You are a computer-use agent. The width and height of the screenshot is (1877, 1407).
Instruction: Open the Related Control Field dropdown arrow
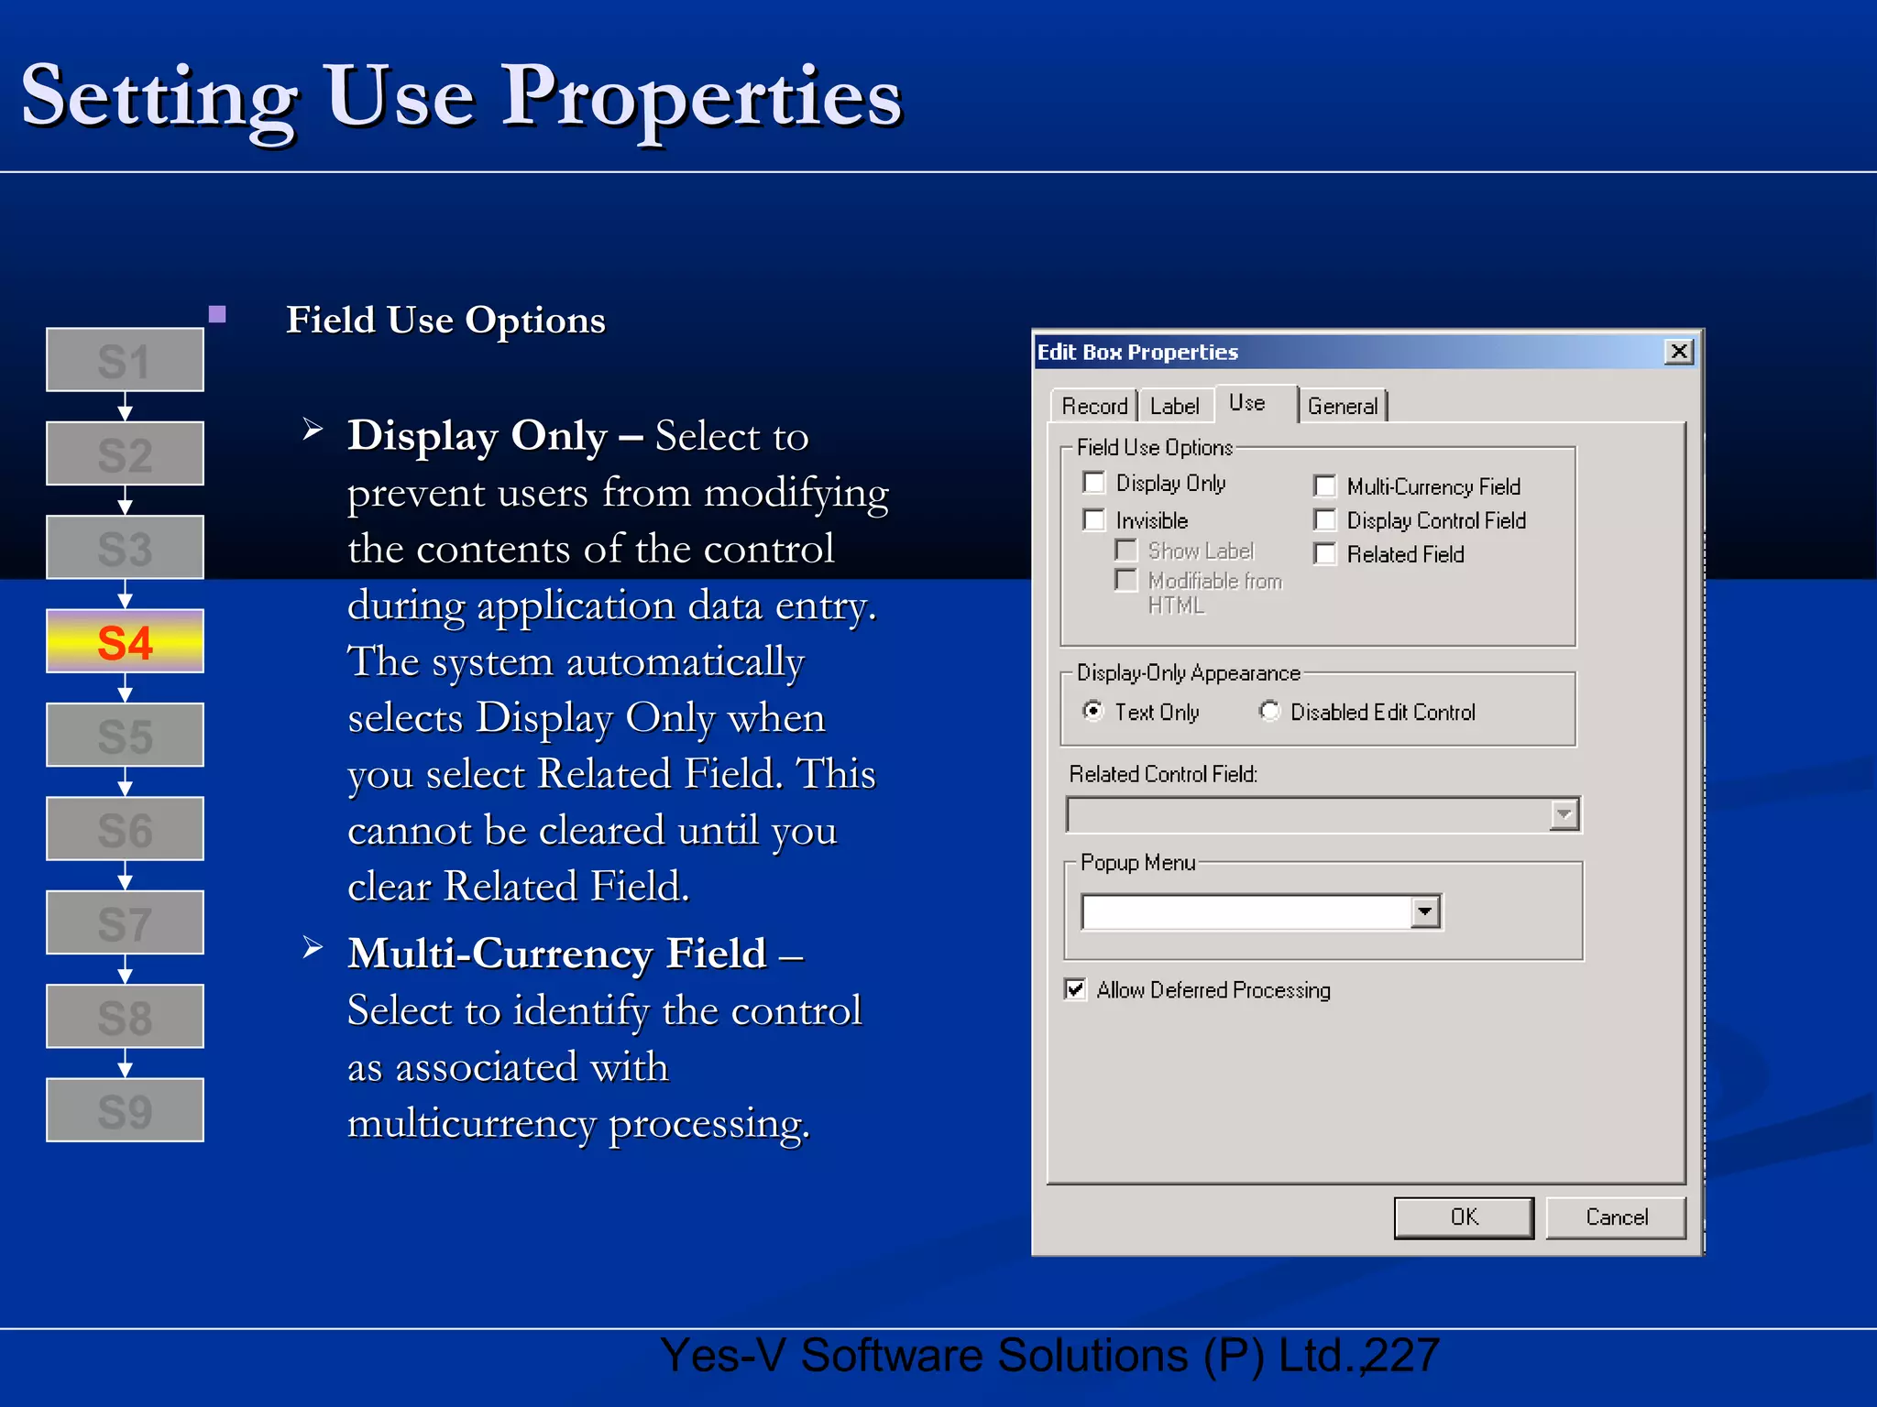[x=1564, y=814]
